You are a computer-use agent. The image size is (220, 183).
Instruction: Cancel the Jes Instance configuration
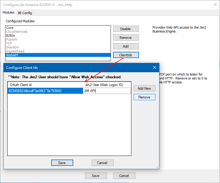[124, 176]
